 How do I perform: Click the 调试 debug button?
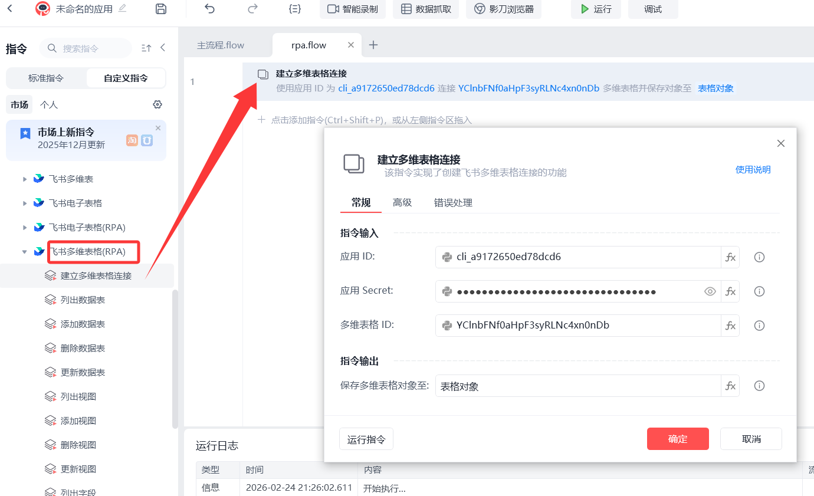[x=653, y=9]
